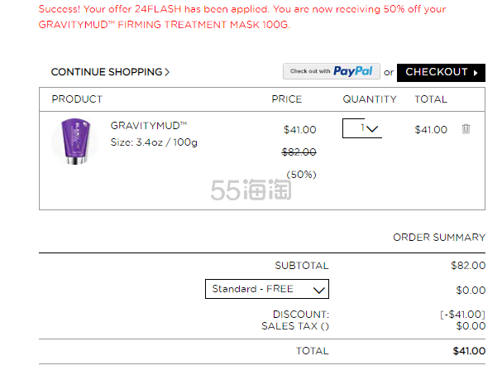Viewport: 502px width, 380px height.
Task: Open the GRAVITYMUD product name link
Action: click(x=149, y=125)
